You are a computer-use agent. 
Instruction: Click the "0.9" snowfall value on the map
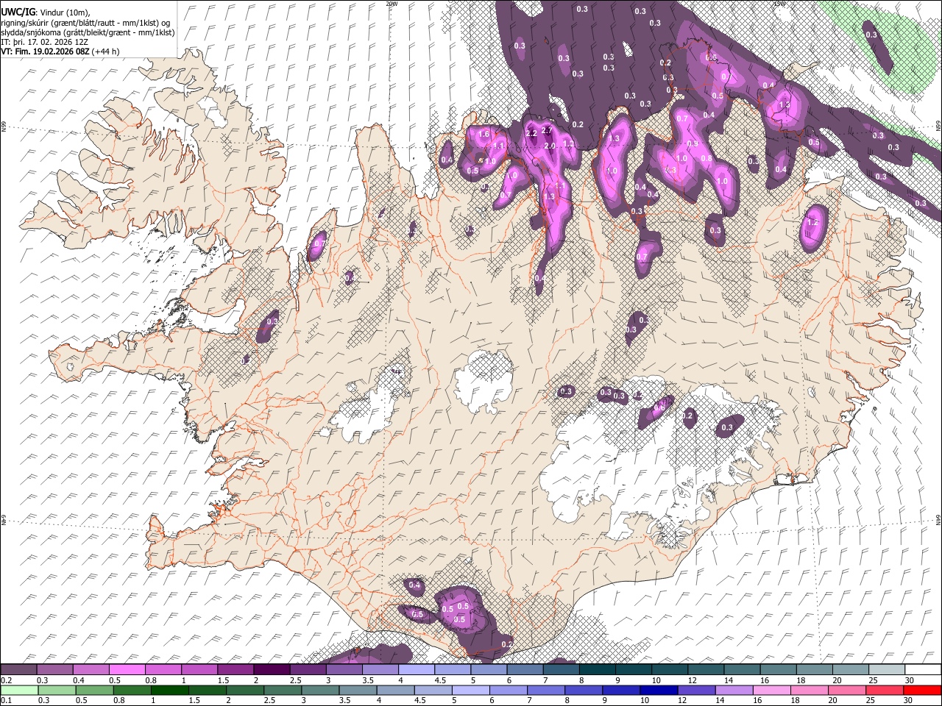(692, 144)
